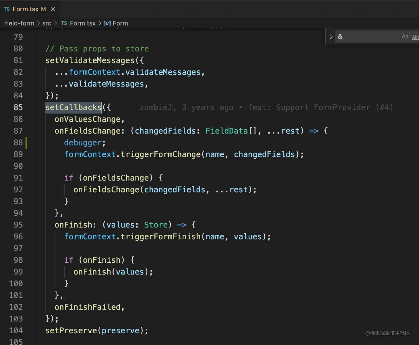Click line number 100 in the gutter
The width and height of the screenshot is (419, 345).
point(16,283)
